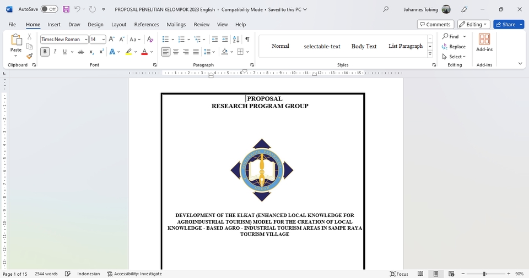Collapse the ribbon chevron

(x=520, y=64)
